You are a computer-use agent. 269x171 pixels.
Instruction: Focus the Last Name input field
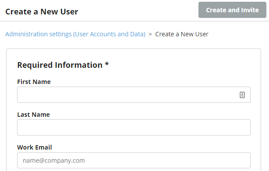134,128
